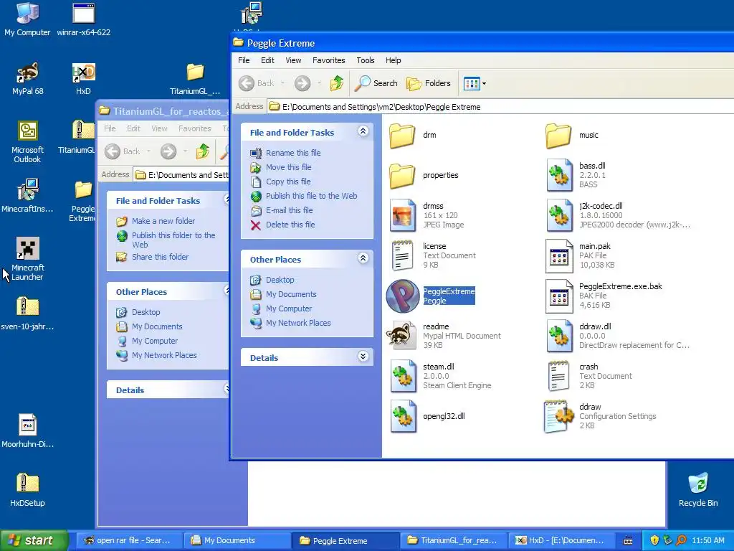
Task: Click Copy this file link
Action: pyautogui.click(x=288, y=182)
